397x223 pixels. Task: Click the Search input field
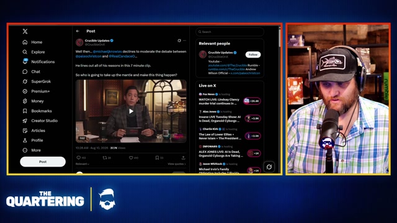click(230, 32)
